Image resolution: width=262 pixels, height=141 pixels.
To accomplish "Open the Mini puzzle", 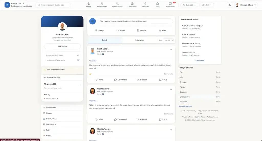I will tap(200, 77).
